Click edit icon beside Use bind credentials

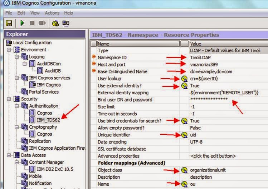(184, 121)
